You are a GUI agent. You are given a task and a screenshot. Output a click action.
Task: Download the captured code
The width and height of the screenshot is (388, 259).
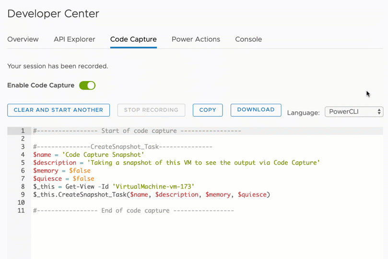(x=256, y=110)
